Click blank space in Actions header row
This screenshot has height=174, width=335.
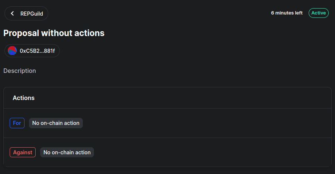[x=182, y=98]
